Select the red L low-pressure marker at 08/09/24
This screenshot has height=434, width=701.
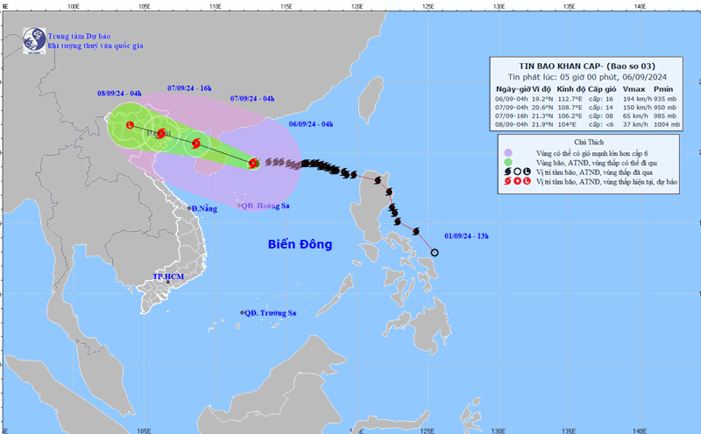(x=130, y=126)
